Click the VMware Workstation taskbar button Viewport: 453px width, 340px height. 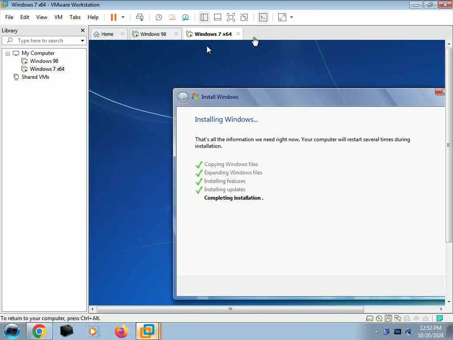pyautogui.click(x=147, y=331)
